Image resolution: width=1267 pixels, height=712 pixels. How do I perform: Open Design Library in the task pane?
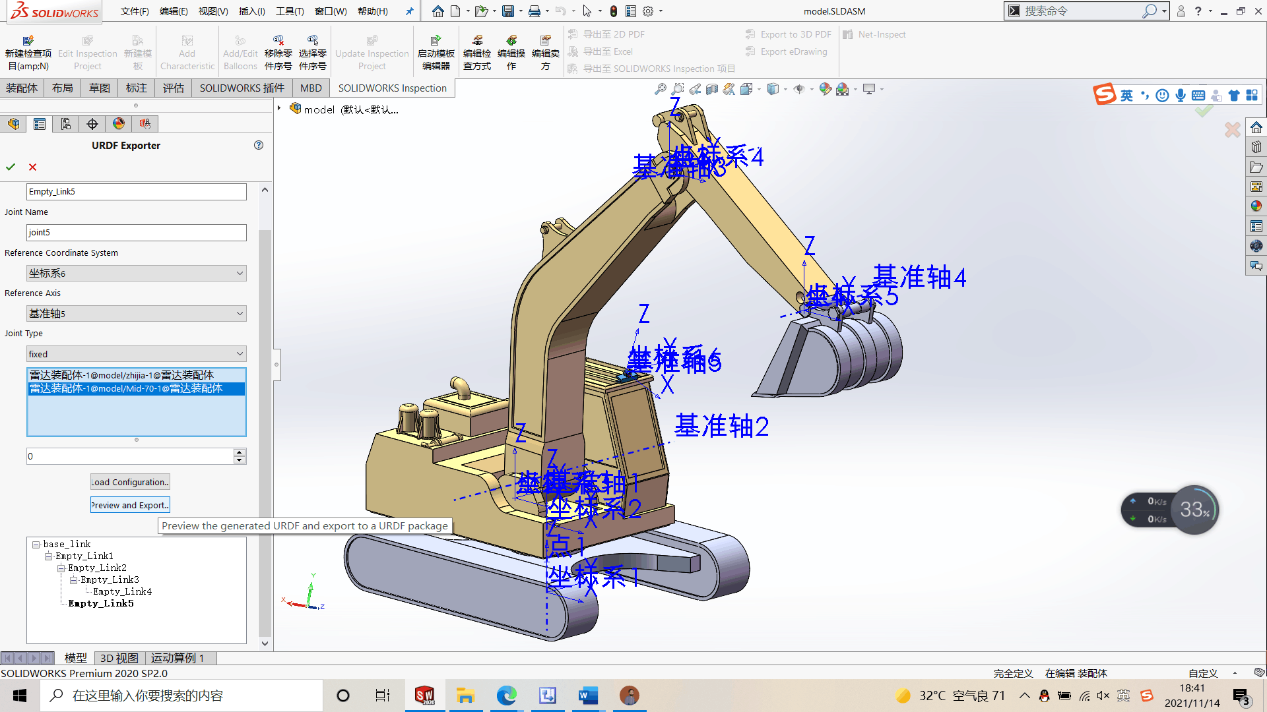[1256, 147]
